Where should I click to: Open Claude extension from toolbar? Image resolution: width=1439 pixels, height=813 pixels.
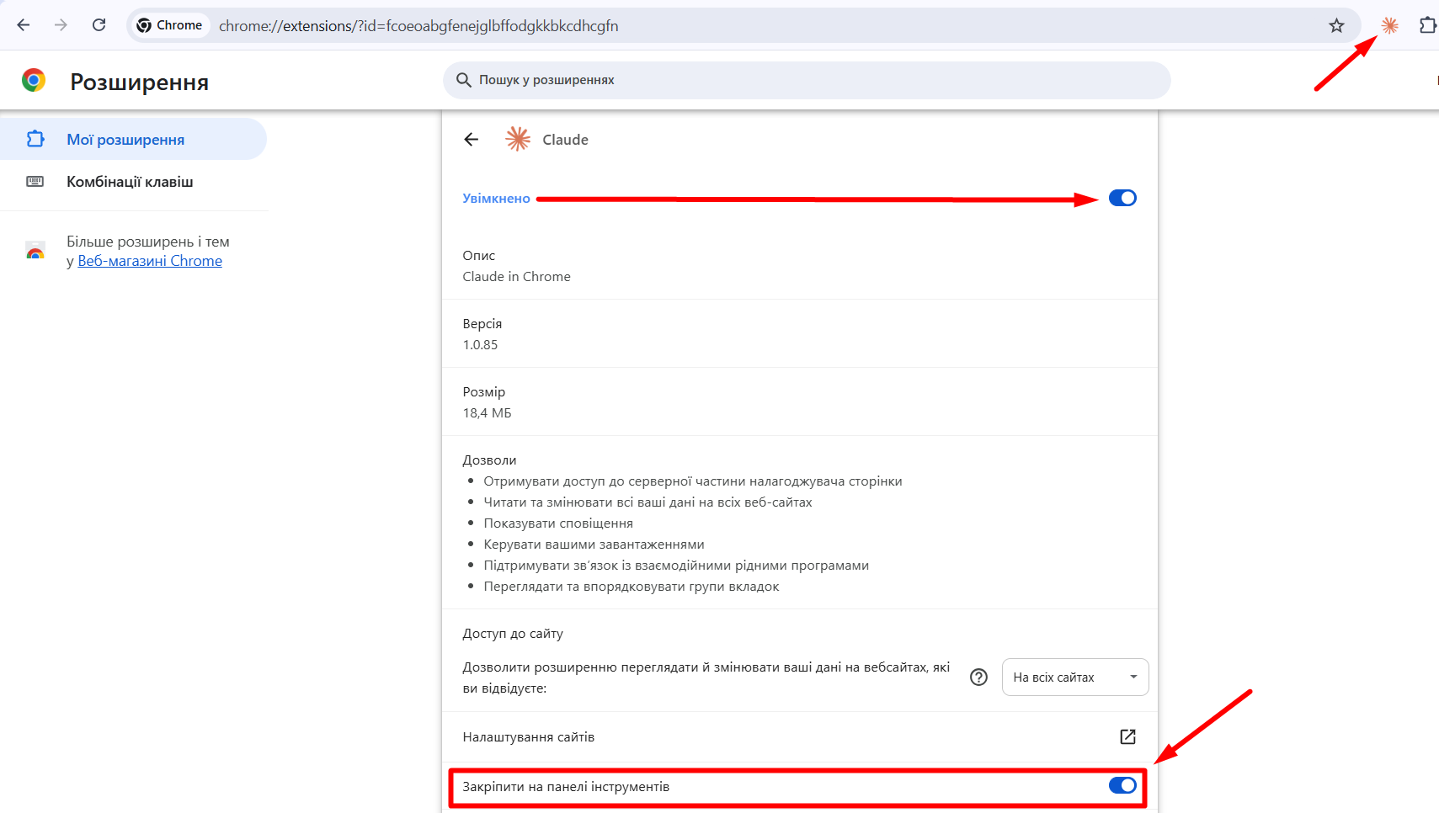1389,25
